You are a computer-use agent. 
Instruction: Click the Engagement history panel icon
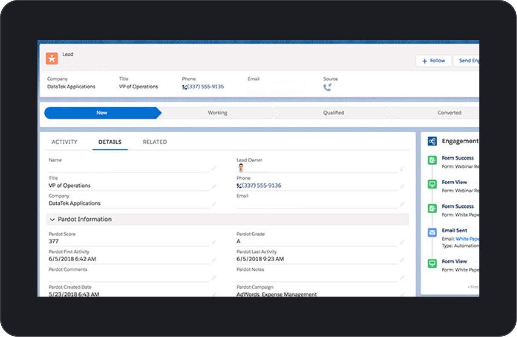pos(433,141)
